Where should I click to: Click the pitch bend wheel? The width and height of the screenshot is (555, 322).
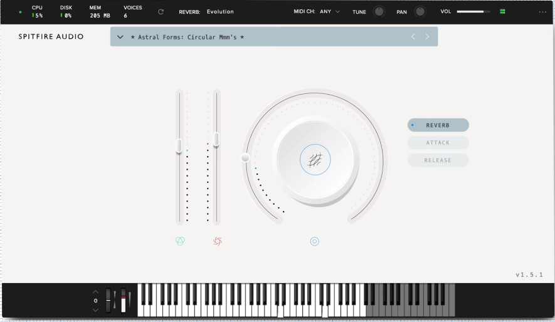tap(108, 301)
